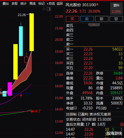Click the red 买 buy button
Screen dimensions: 124x138
point(73,19)
